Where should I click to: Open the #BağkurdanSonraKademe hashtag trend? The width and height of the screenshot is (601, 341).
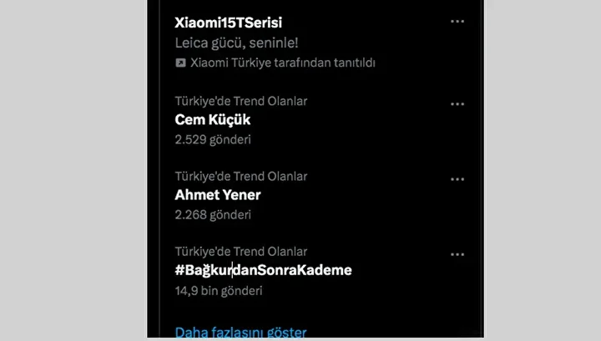tap(263, 270)
